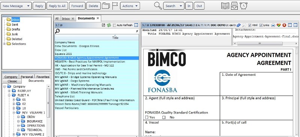300x137 pixels.
Task: Print document using the printer icon
Action: [273, 25]
